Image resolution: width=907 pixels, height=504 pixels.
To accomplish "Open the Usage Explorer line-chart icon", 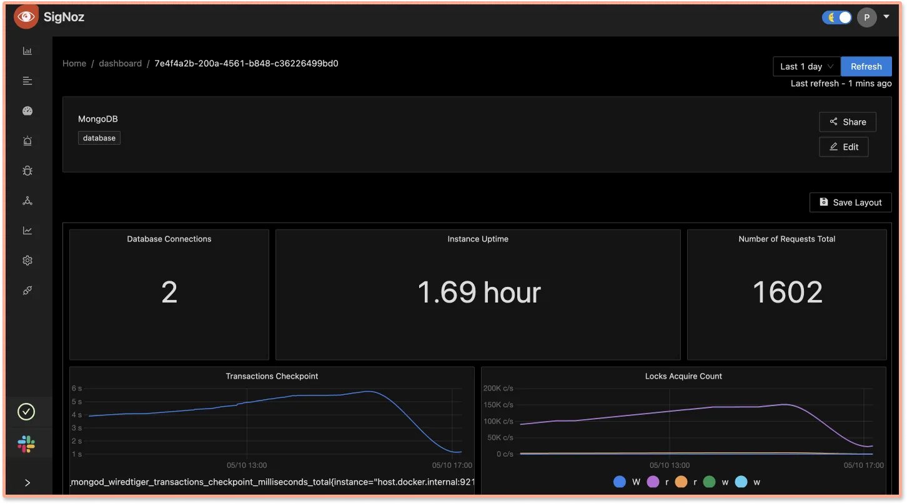I will (x=27, y=231).
